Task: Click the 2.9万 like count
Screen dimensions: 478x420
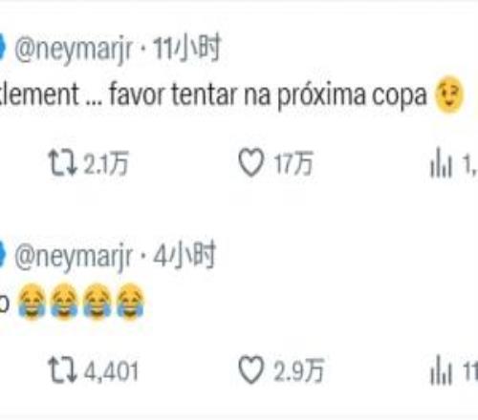Action: click(298, 370)
